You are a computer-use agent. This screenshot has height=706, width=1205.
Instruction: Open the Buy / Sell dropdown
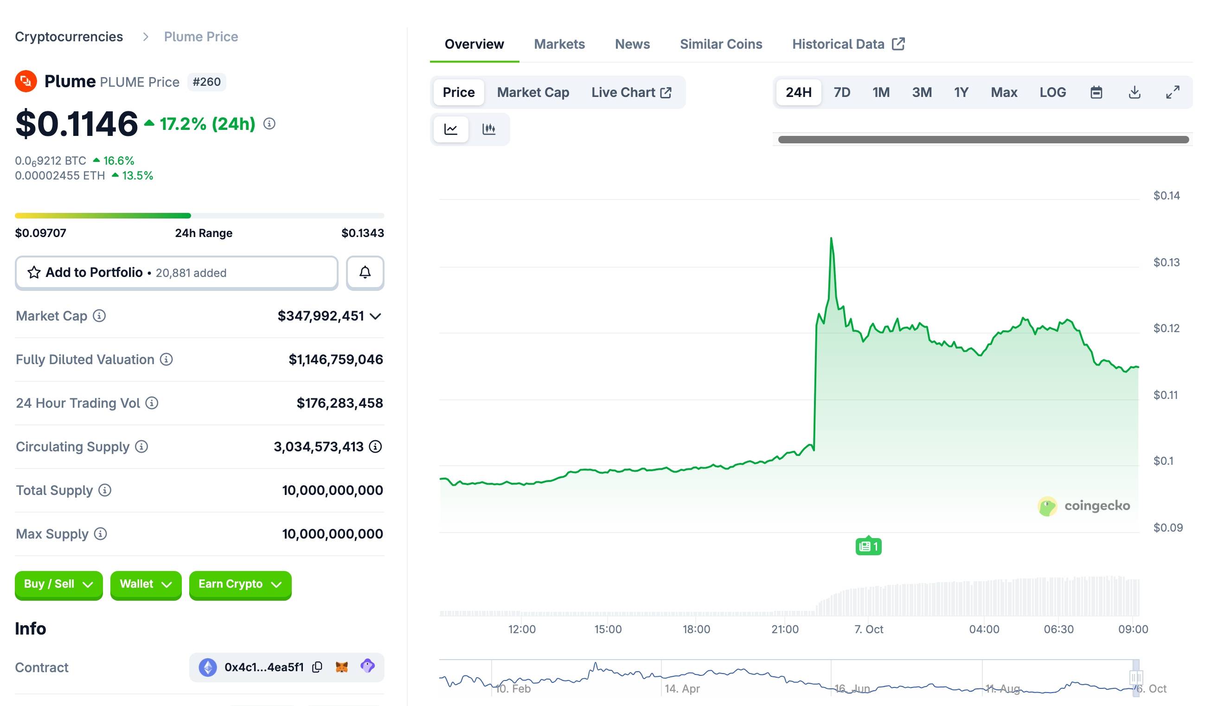coord(58,584)
